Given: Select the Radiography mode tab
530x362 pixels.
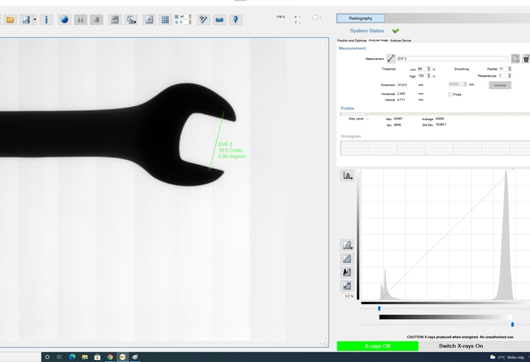Looking at the screenshot, I should click(x=360, y=18).
